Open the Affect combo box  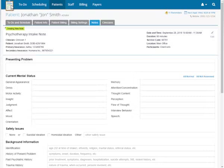click(x=69, y=111)
